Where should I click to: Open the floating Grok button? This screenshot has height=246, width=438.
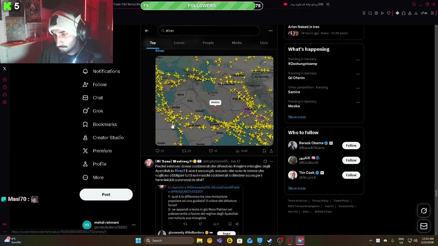point(424,211)
